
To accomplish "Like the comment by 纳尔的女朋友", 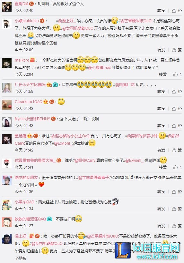I will (x=177, y=191).
